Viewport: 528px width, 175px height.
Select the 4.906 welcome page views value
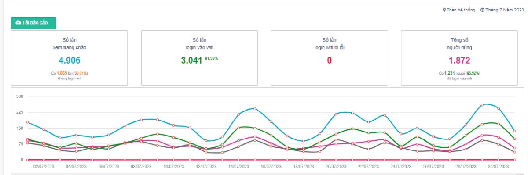[69, 61]
